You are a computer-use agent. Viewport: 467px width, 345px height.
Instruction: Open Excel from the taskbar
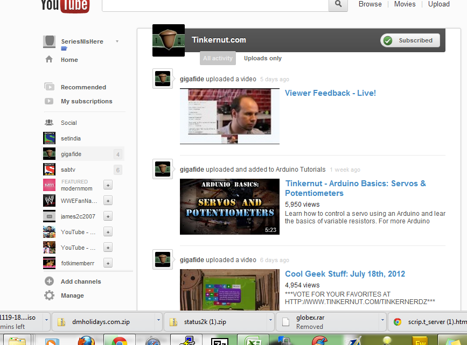click(253, 341)
